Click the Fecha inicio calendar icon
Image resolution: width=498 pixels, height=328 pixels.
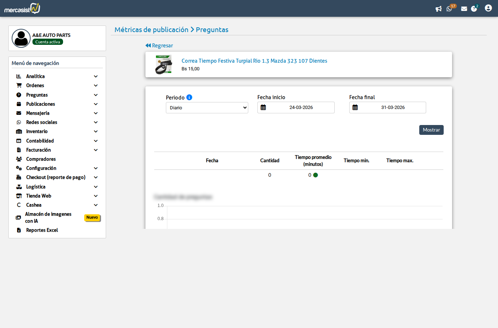tap(263, 108)
